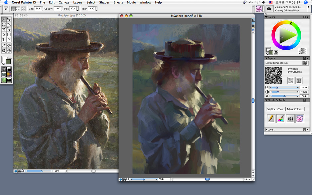Open the gradient selector in the toolbox

[9, 69]
